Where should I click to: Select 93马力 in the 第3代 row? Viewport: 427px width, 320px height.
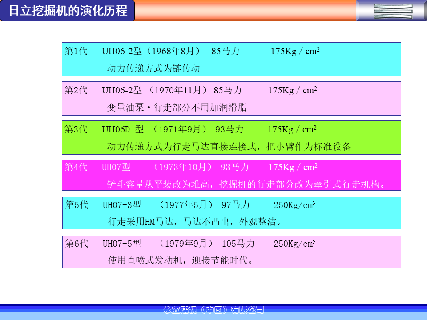(230, 129)
